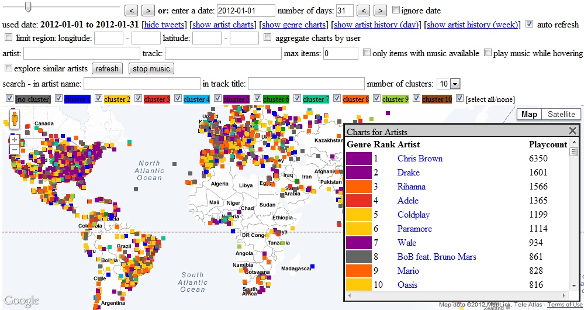Toggle cluster 7 checkbox
Viewport: 584px width, 310px height.
297,98
